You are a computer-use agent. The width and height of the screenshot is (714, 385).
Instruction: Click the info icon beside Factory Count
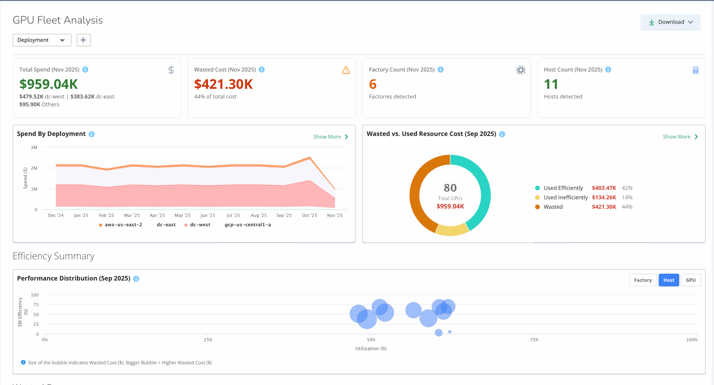click(x=440, y=69)
